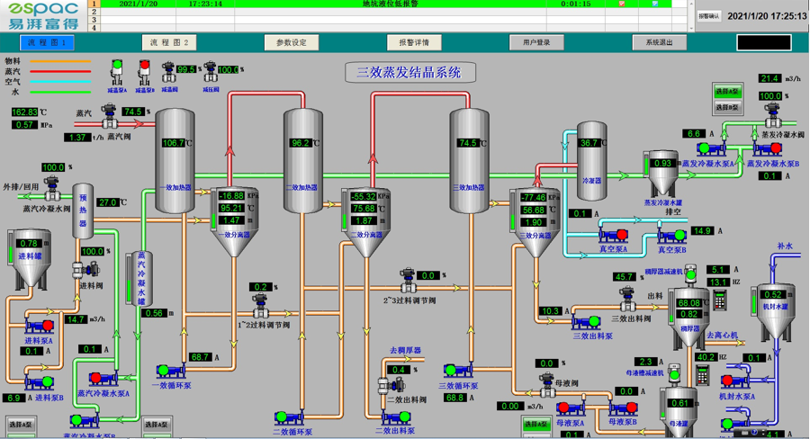This screenshot has height=439, width=810.
Task: Click the 系统退出 system exit button
Action: pyautogui.click(x=659, y=42)
